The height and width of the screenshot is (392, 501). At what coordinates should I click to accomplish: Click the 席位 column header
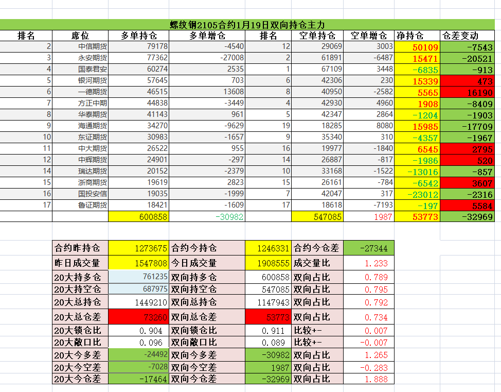tap(80, 36)
